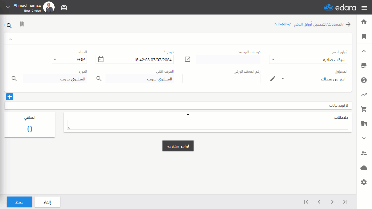Open the company building sidebar icon

click(x=364, y=124)
